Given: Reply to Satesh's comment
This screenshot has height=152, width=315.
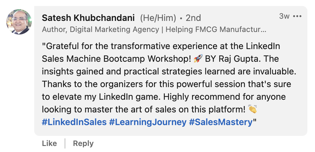Looking at the screenshot, I should coord(83,143).
